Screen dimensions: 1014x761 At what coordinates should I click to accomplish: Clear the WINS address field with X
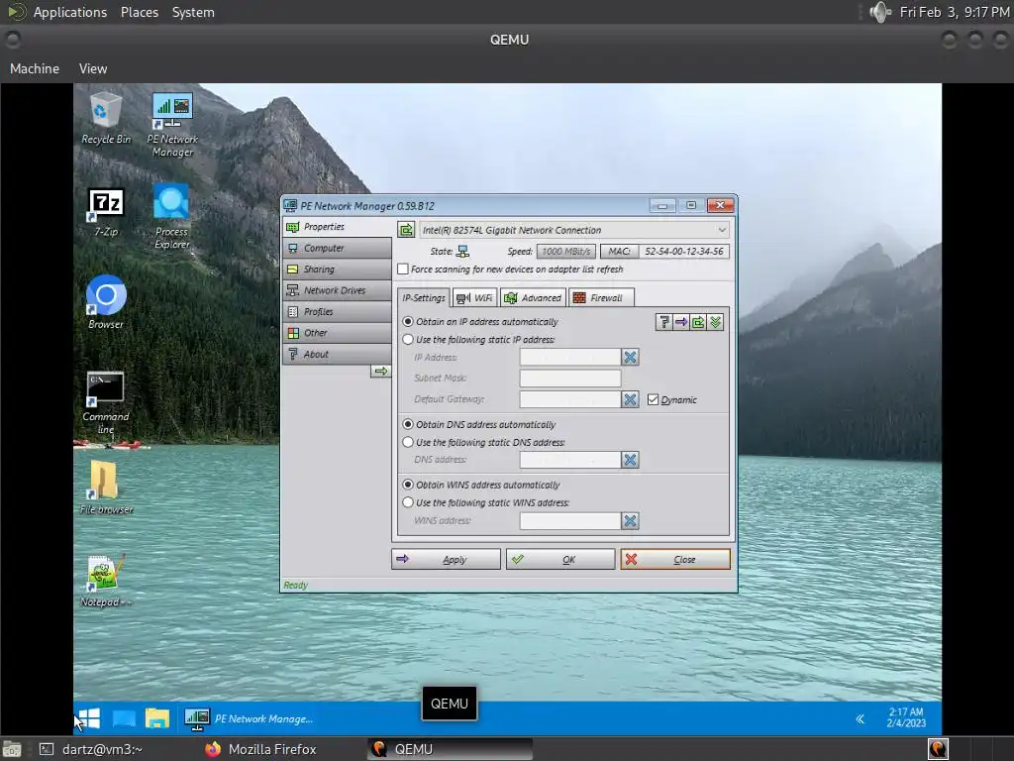[x=630, y=520]
